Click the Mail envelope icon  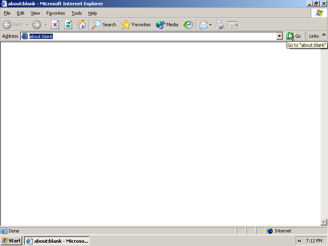click(x=204, y=25)
